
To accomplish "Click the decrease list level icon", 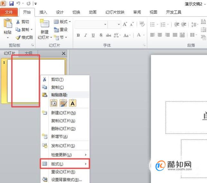I will (177, 24).
